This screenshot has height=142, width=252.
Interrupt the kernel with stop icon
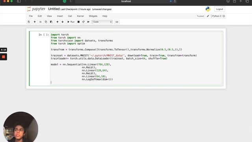click(x=78, y=22)
